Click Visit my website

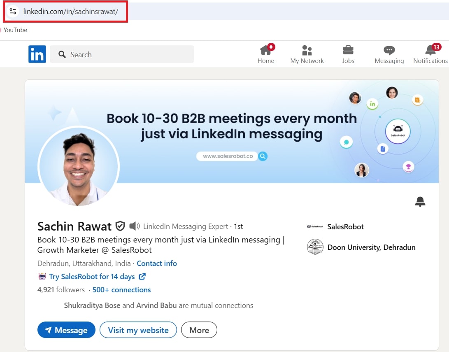[x=138, y=330]
